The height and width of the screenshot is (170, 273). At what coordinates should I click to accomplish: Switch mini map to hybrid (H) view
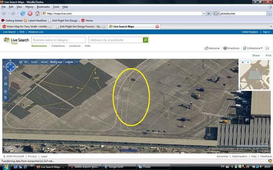(248, 62)
